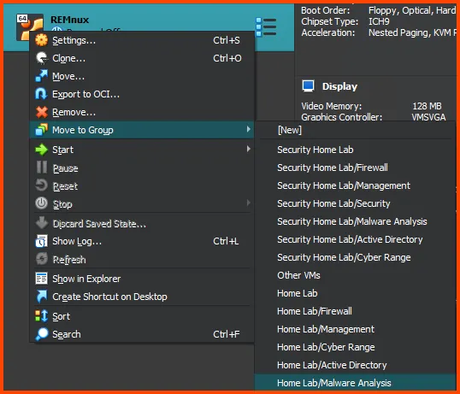Expand the Start submenu arrow
The height and width of the screenshot is (394, 460).
click(x=249, y=149)
